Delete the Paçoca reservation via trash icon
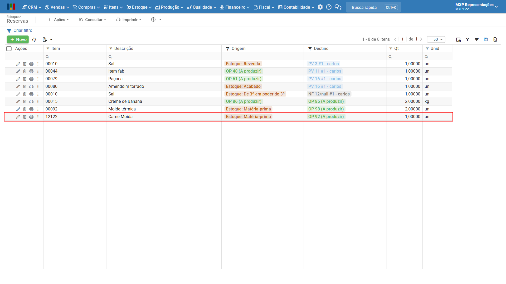The image size is (506, 284). click(25, 79)
